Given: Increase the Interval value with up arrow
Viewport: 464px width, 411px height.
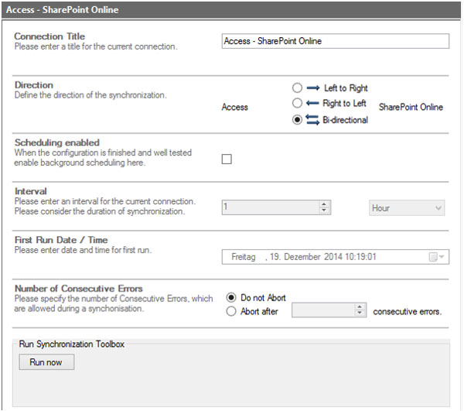Looking at the screenshot, I should pos(324,204).
